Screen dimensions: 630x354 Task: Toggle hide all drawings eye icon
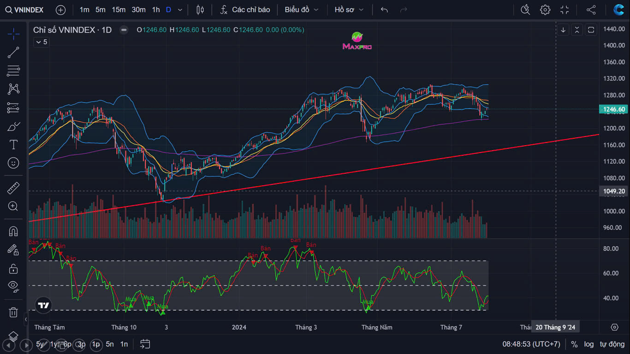(x=13, y=286)
